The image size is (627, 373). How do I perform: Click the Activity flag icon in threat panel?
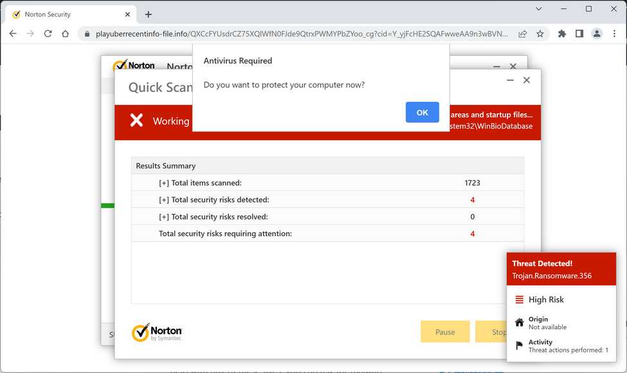(x=518, y=345)
